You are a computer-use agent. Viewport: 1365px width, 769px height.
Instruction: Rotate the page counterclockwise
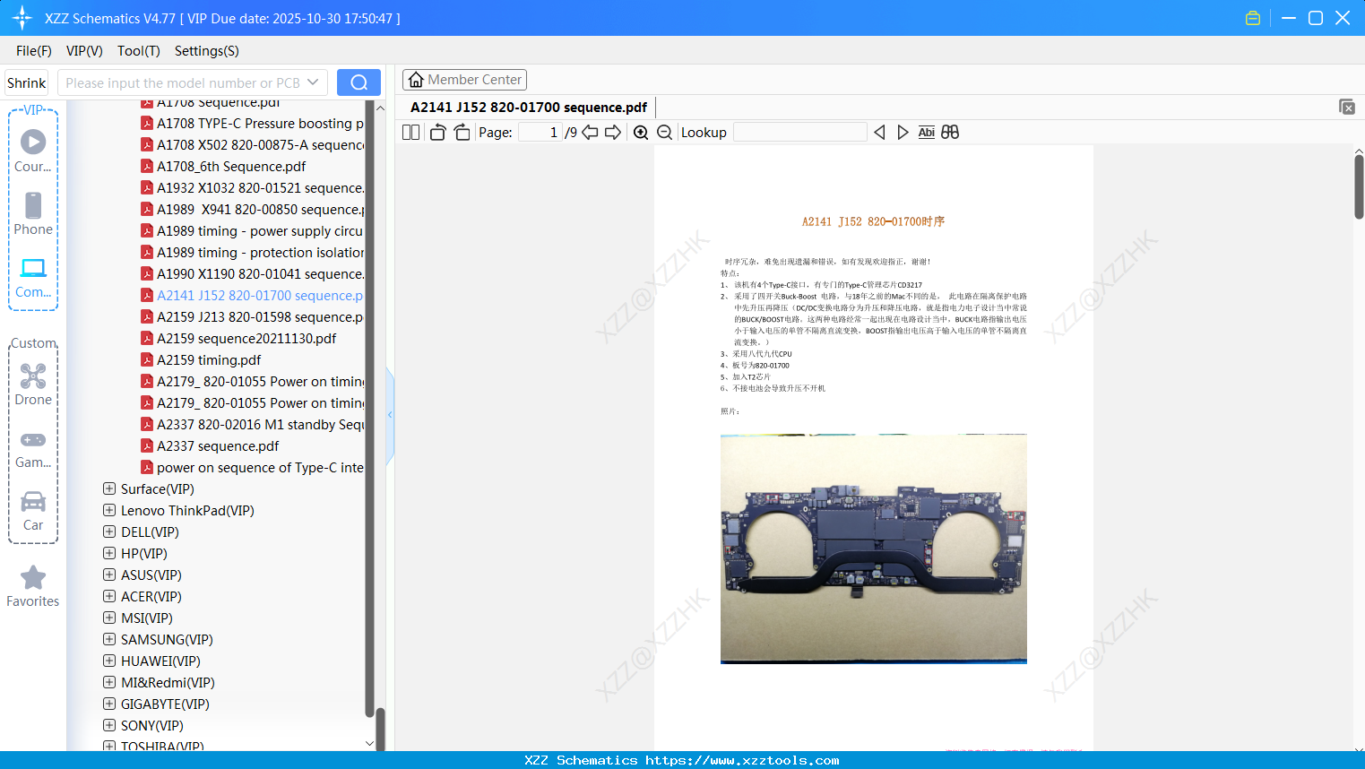[x=437, y=133]
